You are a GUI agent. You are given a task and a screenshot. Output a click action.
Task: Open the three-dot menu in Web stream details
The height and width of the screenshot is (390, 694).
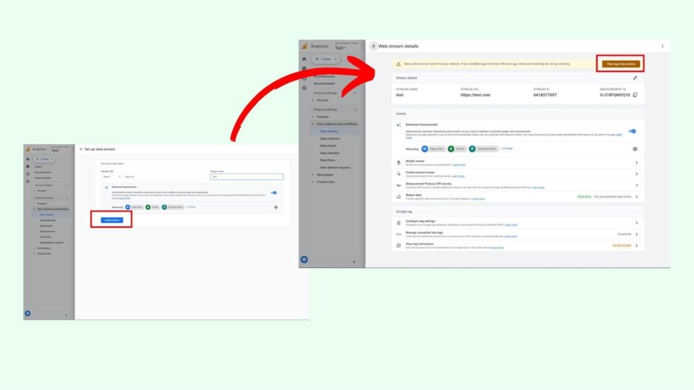click(x=662, y=46)
